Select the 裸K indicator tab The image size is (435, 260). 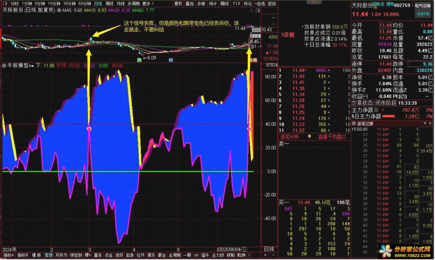click(88, 255)
